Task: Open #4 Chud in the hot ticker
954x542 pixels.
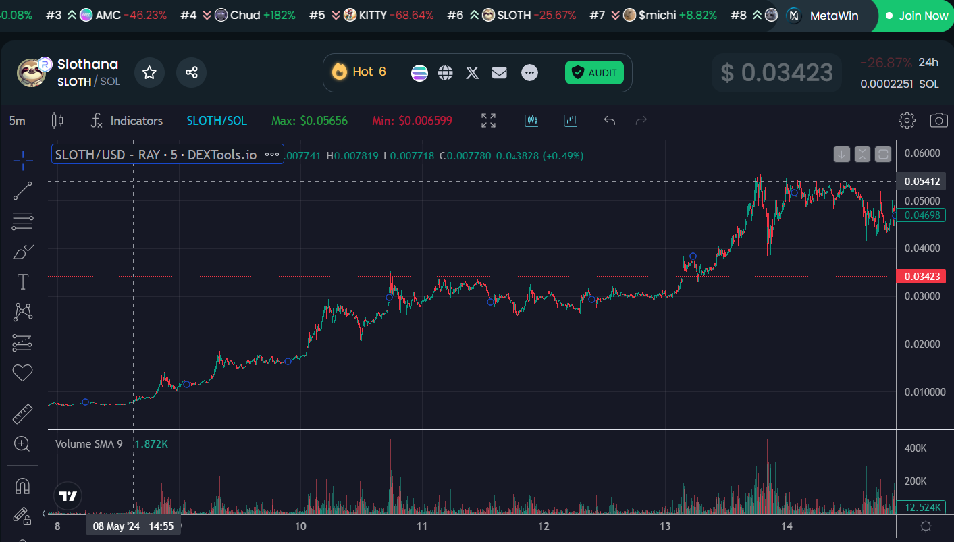Action: 238,15
